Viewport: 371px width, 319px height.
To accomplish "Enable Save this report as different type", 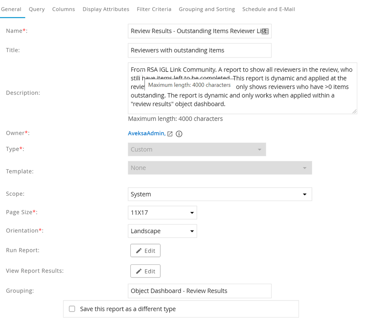I will point(72,309).
